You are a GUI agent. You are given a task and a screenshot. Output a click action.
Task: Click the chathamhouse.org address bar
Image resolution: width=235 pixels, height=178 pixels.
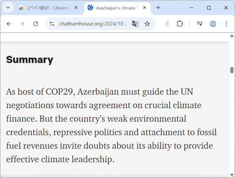tap(93, 24)
